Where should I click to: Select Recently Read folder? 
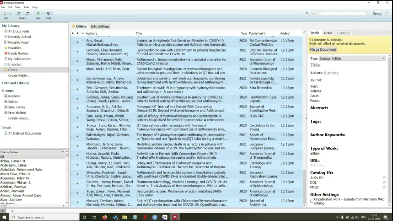(18, 42)
